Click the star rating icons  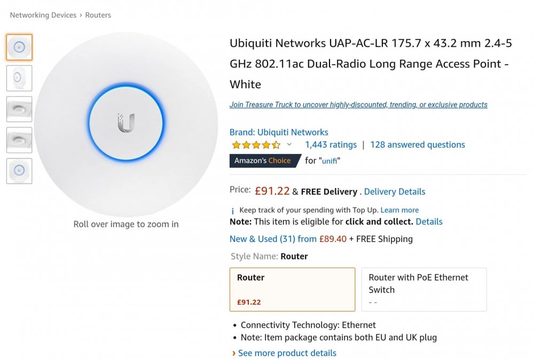coord(256,145)
